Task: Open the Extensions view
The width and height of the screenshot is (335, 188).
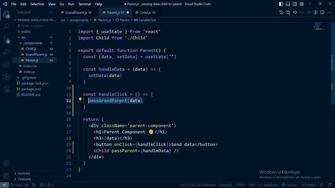Action: click(6, 64)
